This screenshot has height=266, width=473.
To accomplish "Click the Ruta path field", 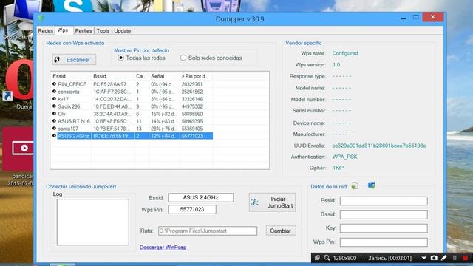I will 208,231.
